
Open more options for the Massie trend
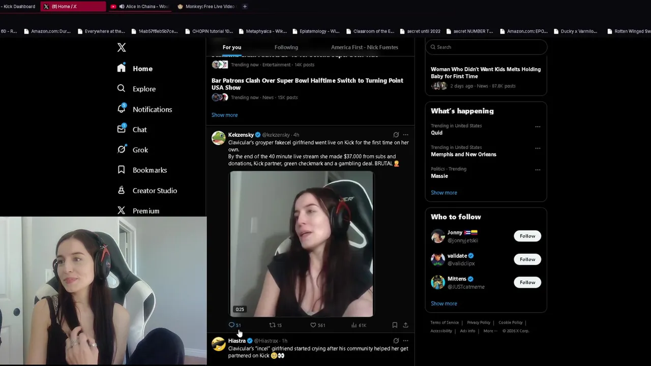[x=538, y=170]
